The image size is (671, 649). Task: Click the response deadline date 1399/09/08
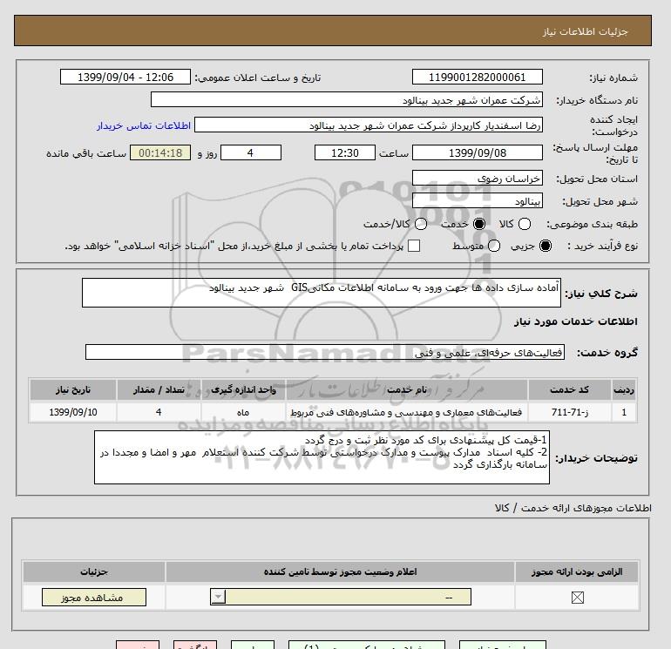[x=478, y=152]
